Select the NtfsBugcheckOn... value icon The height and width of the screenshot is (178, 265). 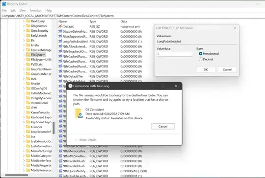[x=60, y=51]
